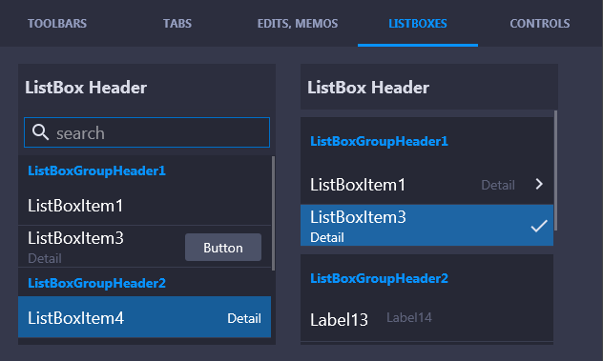This screenshot has width=603, height=361.
Task: Select ListBoxItem4 in the left listbox
Action: tap(145, 317)
